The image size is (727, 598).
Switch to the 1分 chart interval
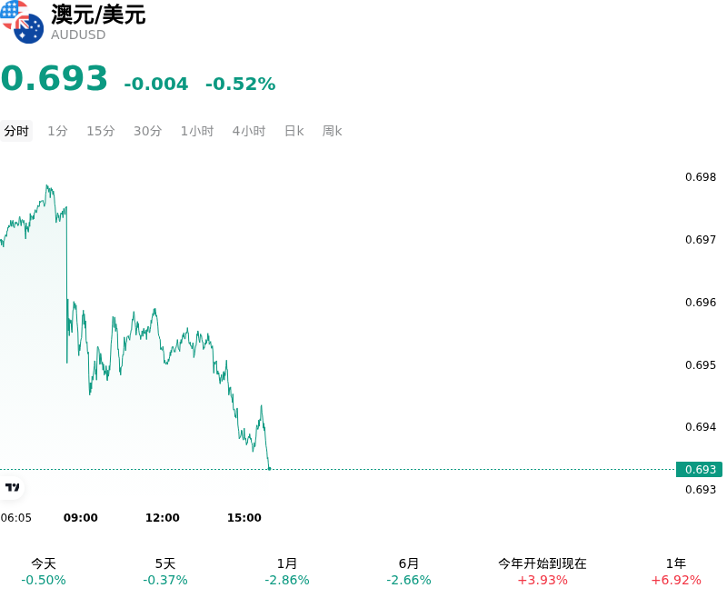click(x=57, y=131)
